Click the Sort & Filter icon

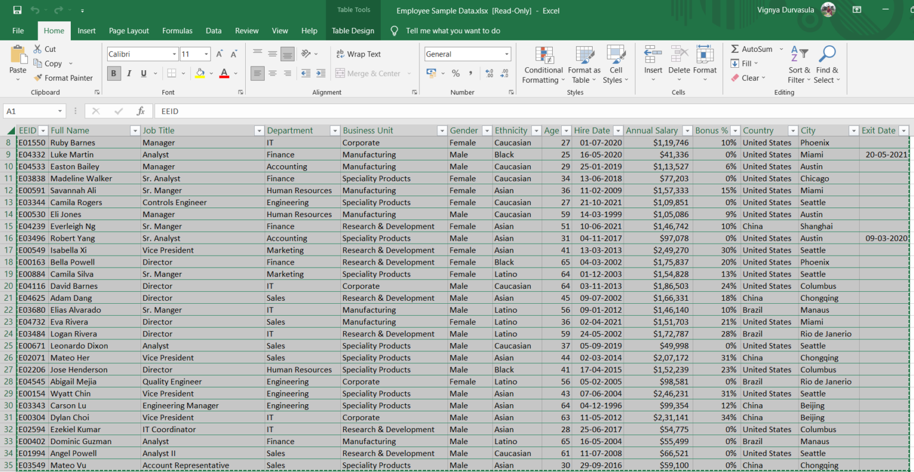[x=799, y=54]
